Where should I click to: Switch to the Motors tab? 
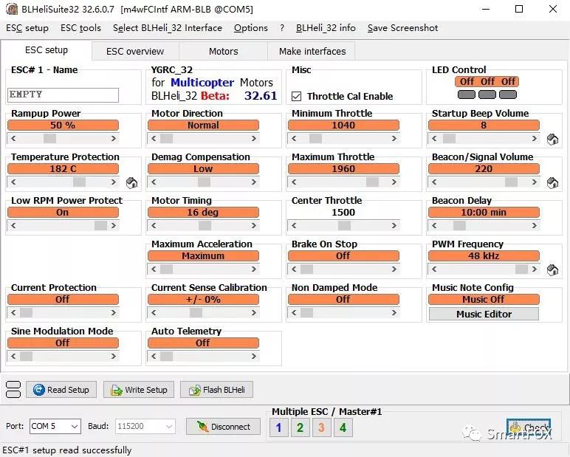click(x=223, y=51)
